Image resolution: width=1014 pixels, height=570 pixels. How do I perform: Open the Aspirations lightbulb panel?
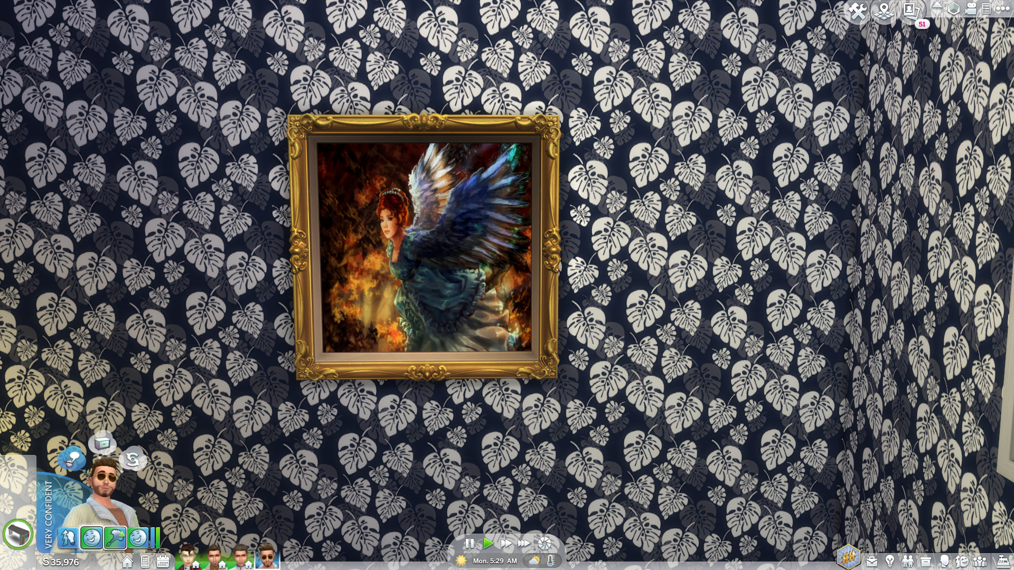(x=890, y=561)
